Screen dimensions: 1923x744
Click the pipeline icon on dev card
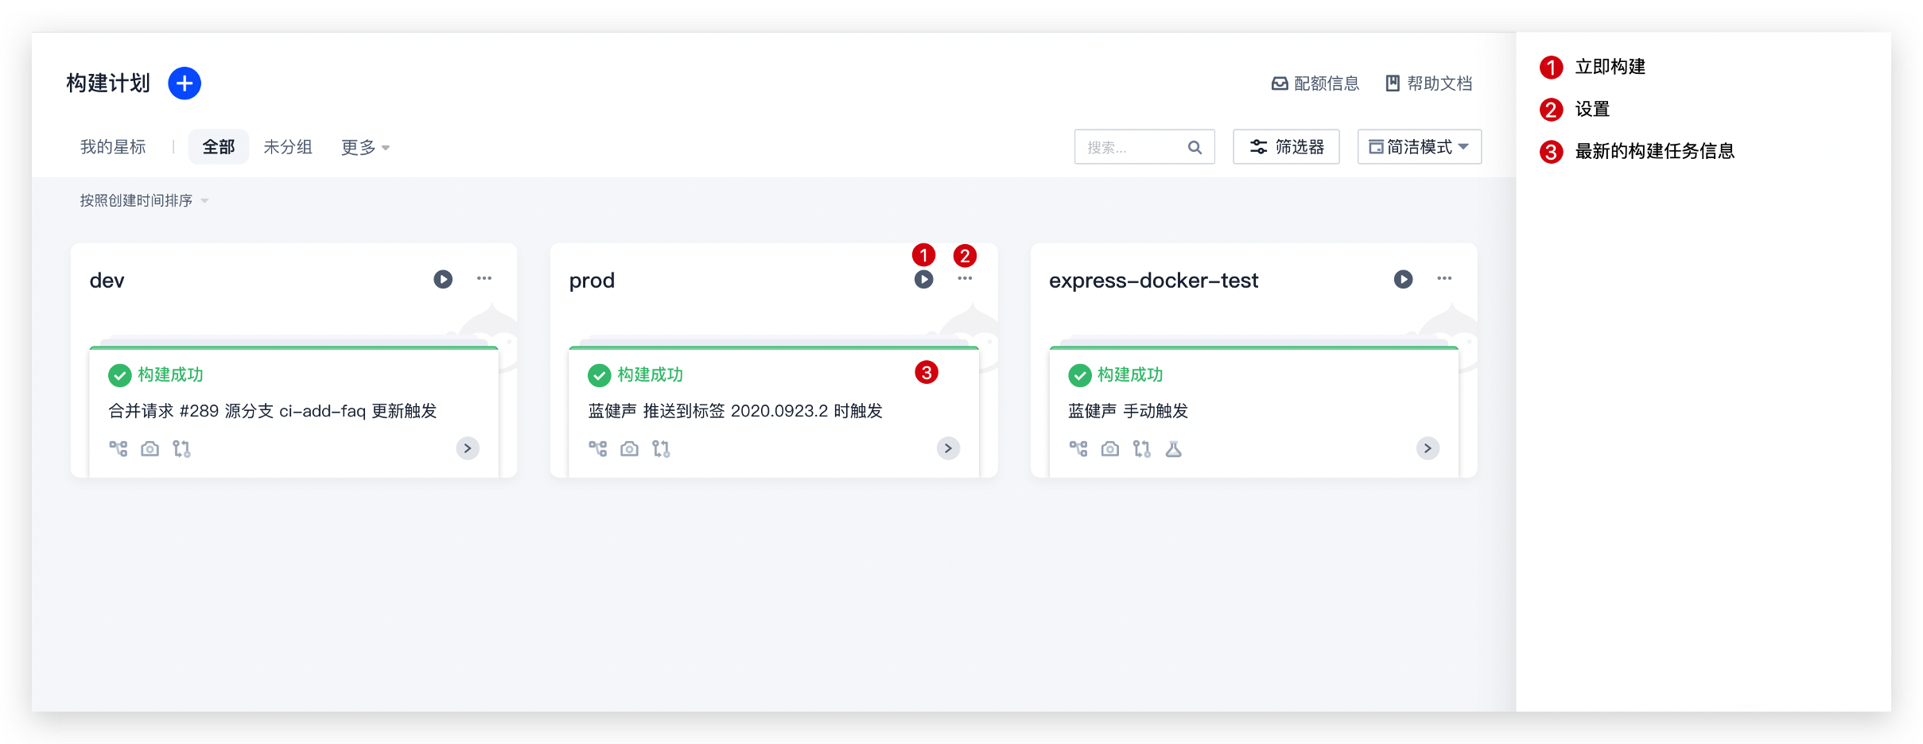point(118,449)
